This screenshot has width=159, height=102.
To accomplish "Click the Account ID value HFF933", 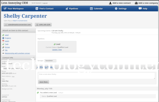I will 4,97.
